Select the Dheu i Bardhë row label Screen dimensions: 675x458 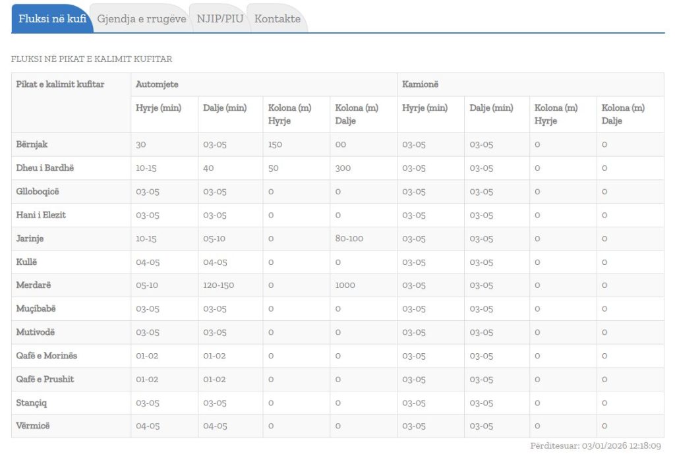pos(45,168)
